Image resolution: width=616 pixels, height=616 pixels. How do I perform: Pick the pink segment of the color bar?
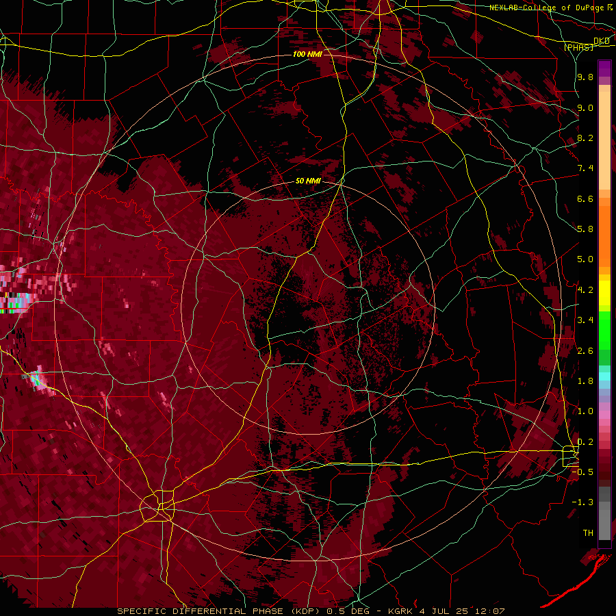click(604, 415)
